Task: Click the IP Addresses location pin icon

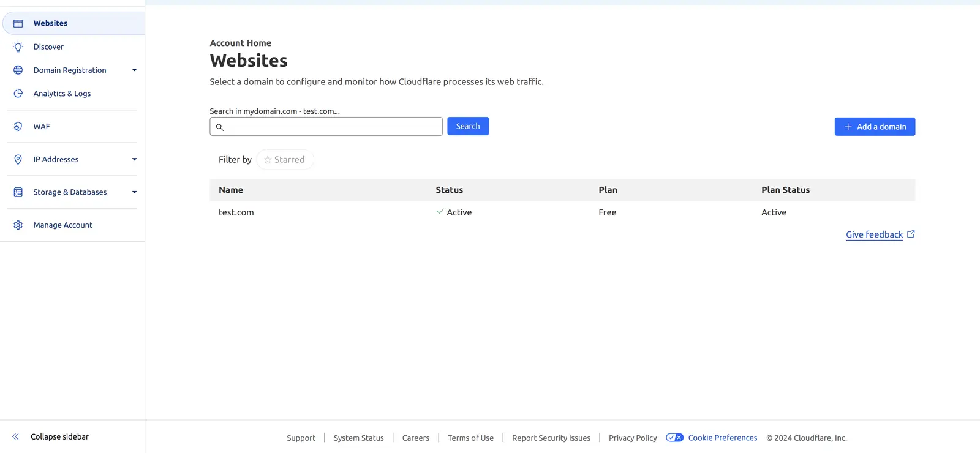Action: click(18, 159)
